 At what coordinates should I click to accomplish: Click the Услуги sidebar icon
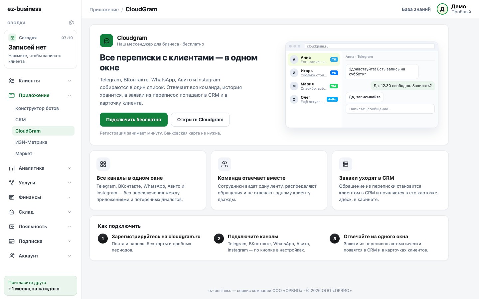coord(12,183)
